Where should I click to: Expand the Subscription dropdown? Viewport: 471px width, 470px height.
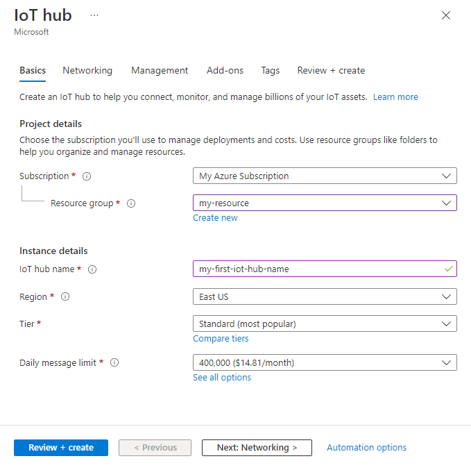click(324, 176)
